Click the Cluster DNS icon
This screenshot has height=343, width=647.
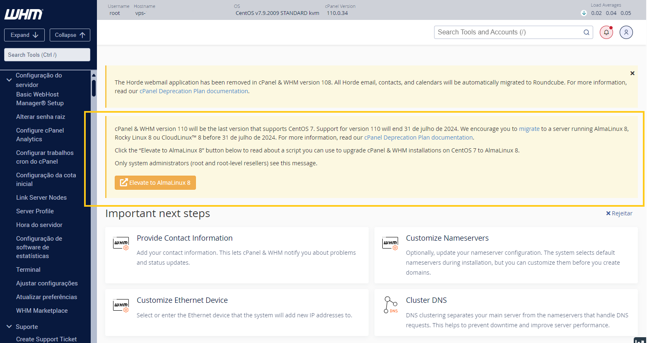coord(391,305)
